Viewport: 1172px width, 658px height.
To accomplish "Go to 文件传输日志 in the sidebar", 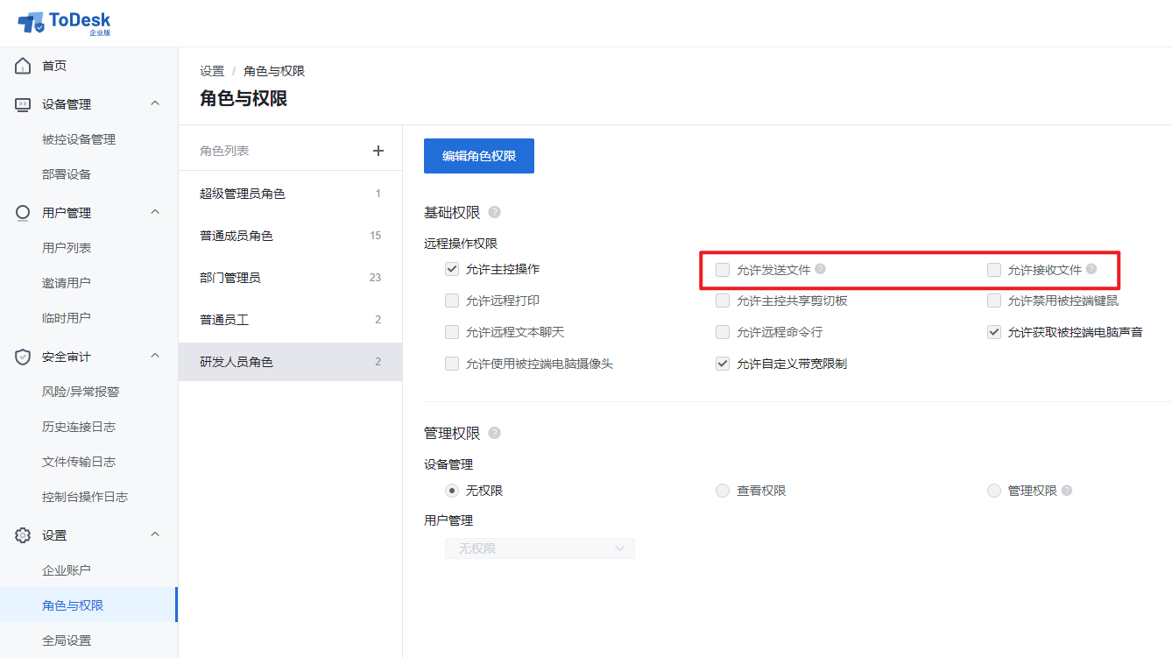I will tap(79, 462).
